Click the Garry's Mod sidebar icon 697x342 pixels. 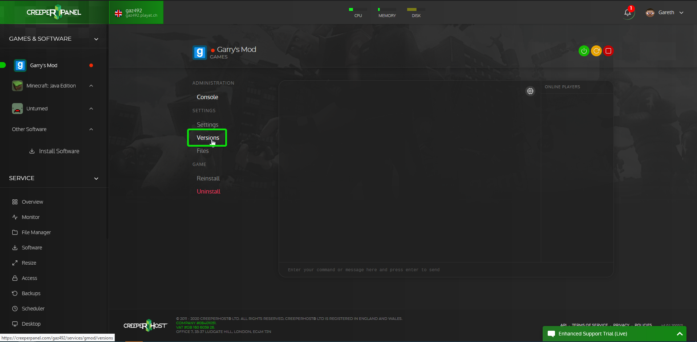20,65
